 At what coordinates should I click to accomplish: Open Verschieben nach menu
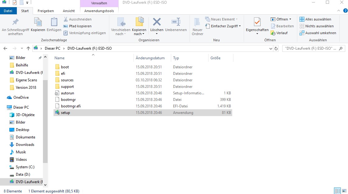coord(120,27)
